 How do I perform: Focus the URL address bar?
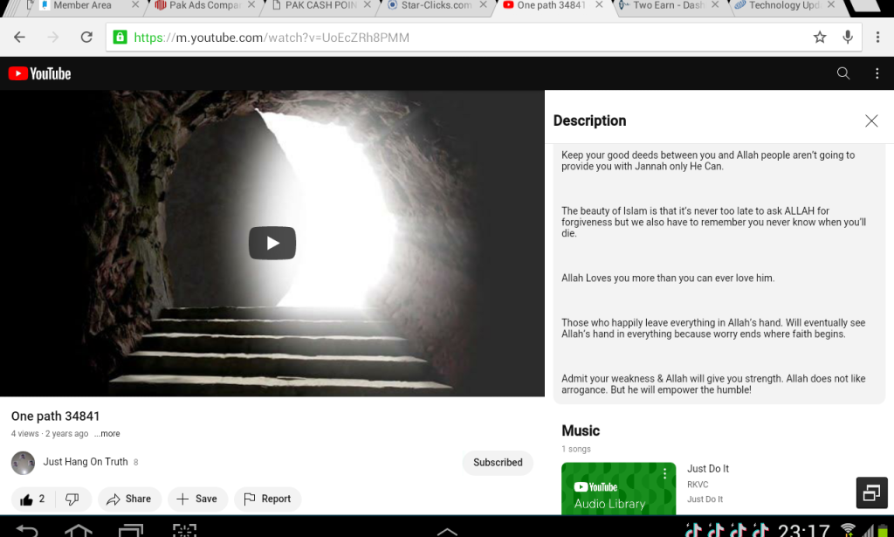[463, 38]
